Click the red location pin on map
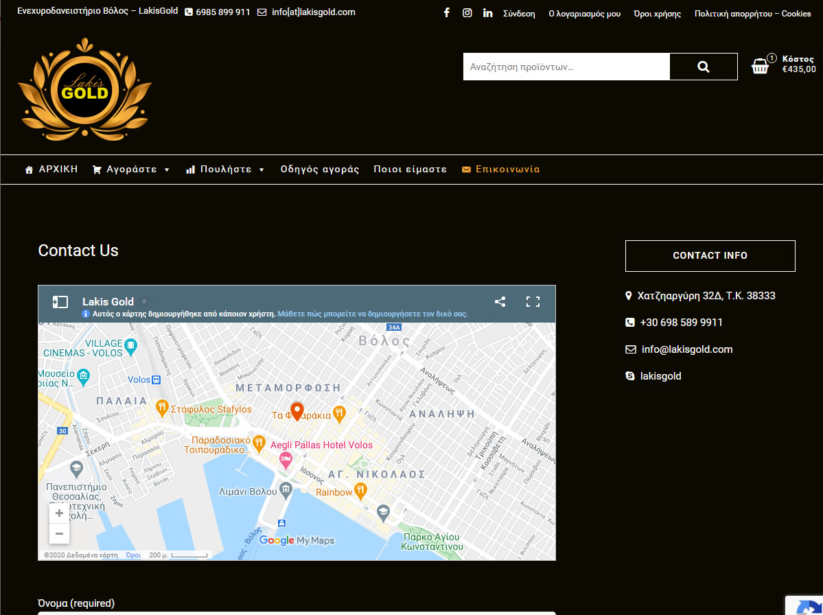Image resolution: width=823 pixels, height=615 pixels. tap(297, 411)
